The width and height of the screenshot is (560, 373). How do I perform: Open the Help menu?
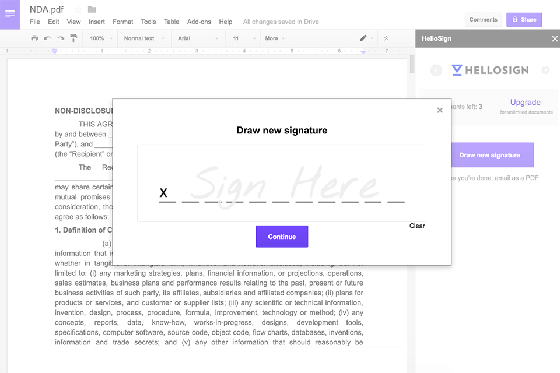(225, 22)
